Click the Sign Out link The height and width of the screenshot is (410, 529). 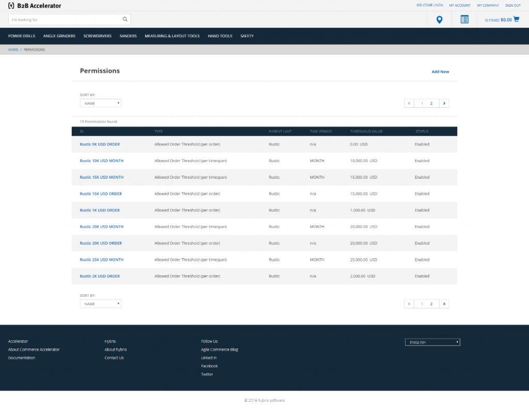point(513,5)
